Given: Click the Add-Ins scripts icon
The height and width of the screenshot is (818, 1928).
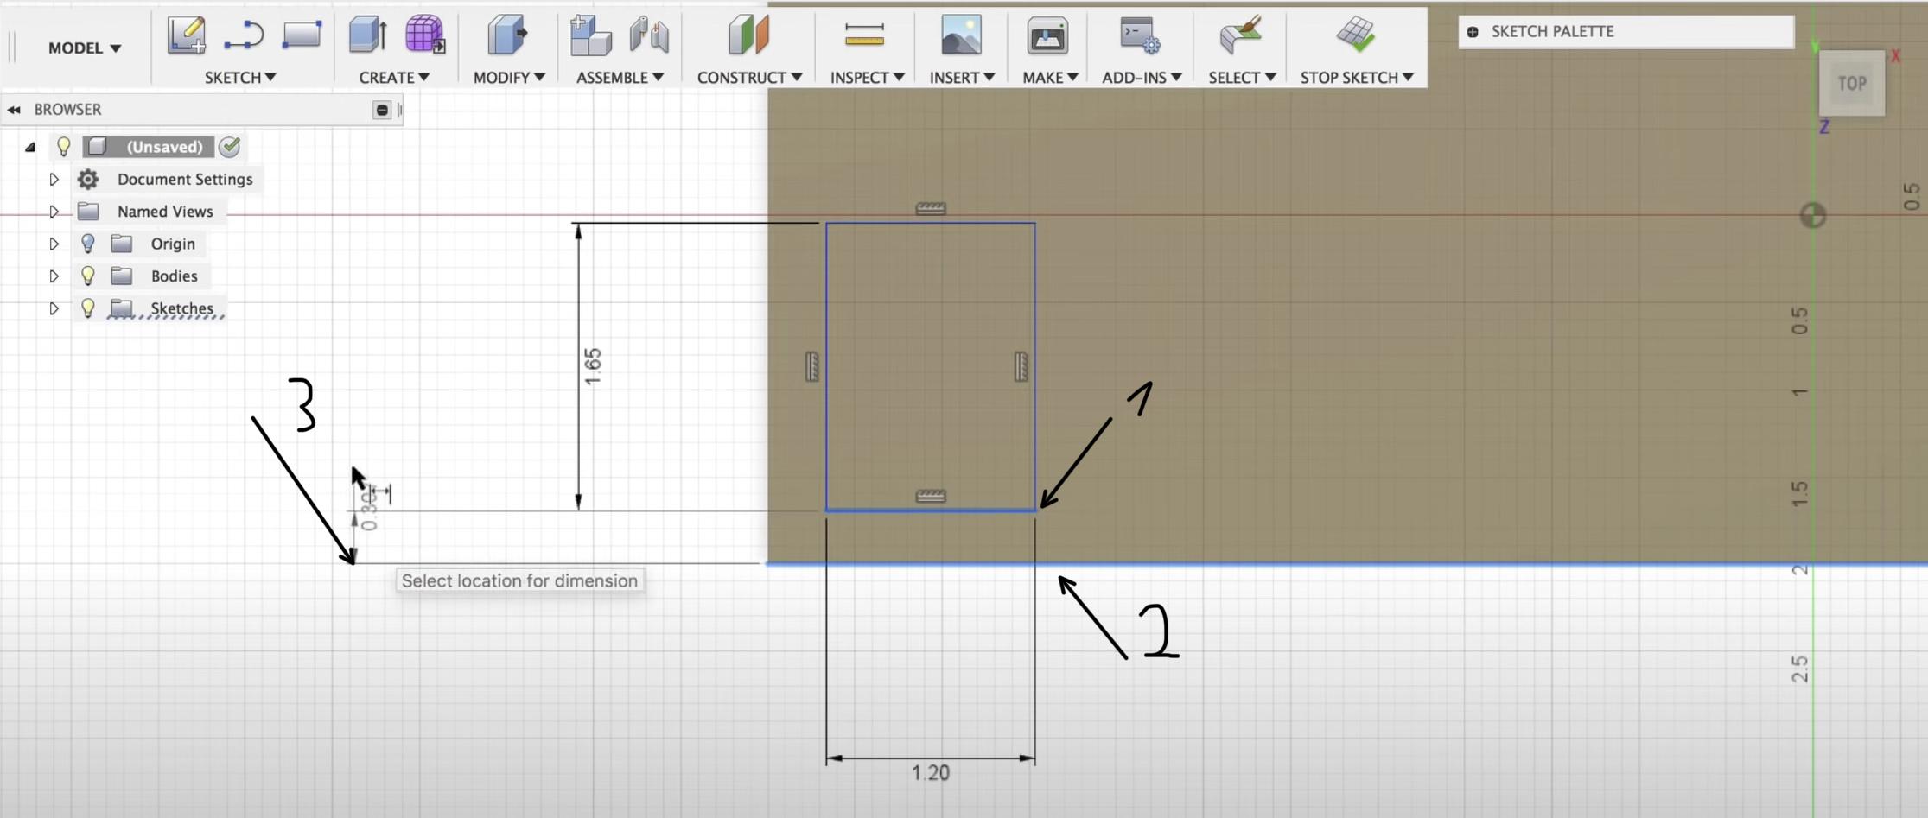Looking at the screenshot, I should pyautogui.click(x=1140, y=35).
